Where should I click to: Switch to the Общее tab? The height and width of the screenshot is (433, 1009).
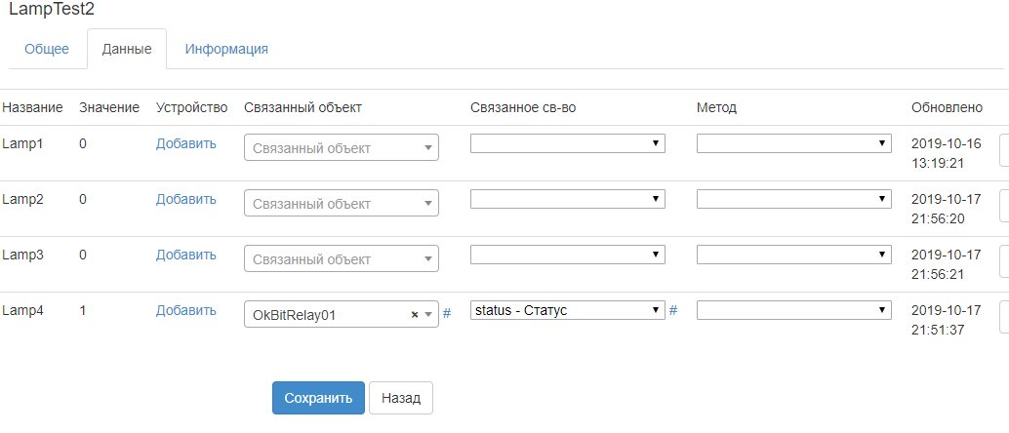[47, 49]
